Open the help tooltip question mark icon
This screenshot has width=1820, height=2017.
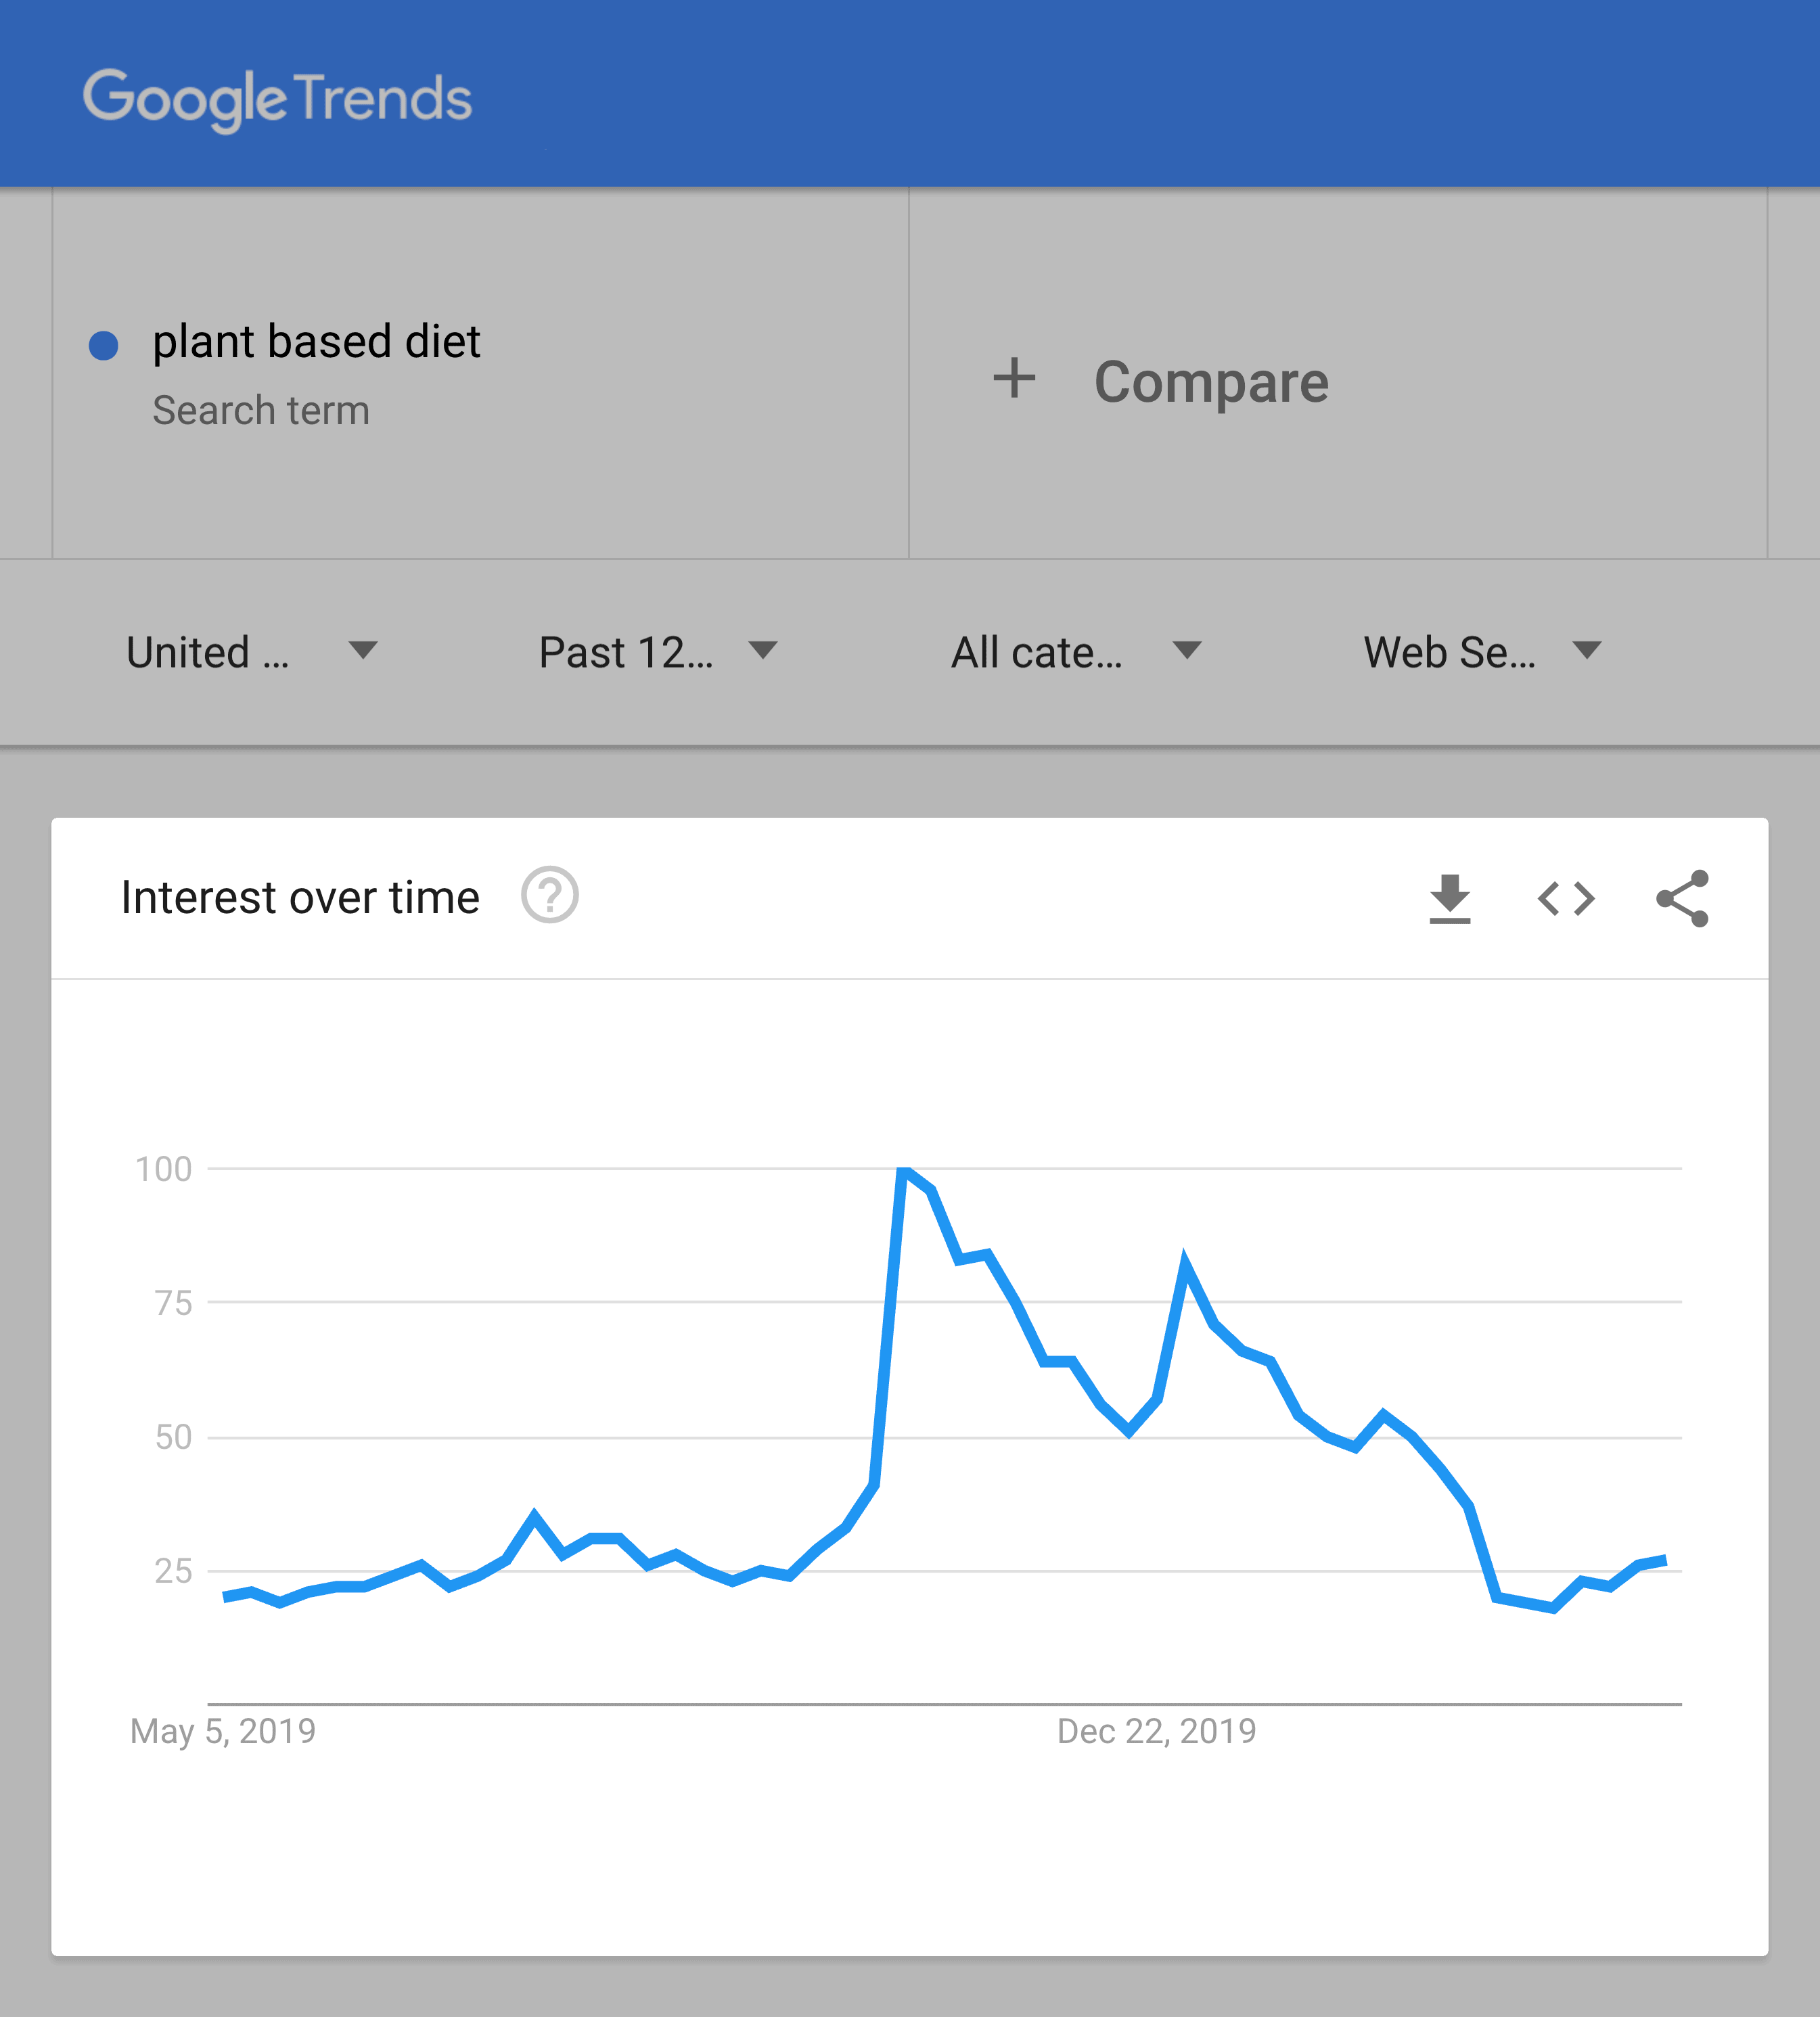(550, 895)
